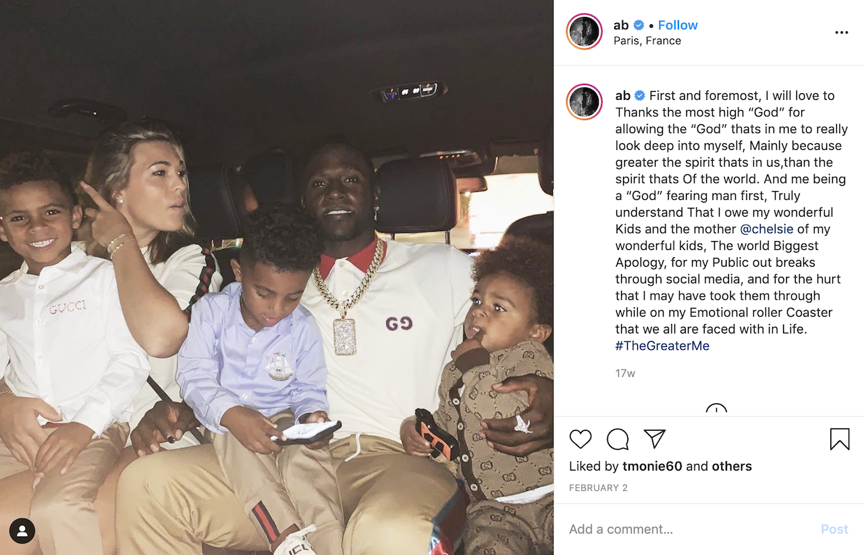Open the @chelsie mention link
The width and height of the screenshot is (864, 555).
click(767, 229)
